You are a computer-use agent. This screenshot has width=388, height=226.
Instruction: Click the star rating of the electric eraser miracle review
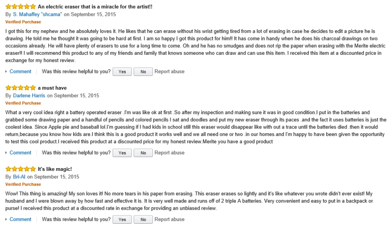(21, 7)
